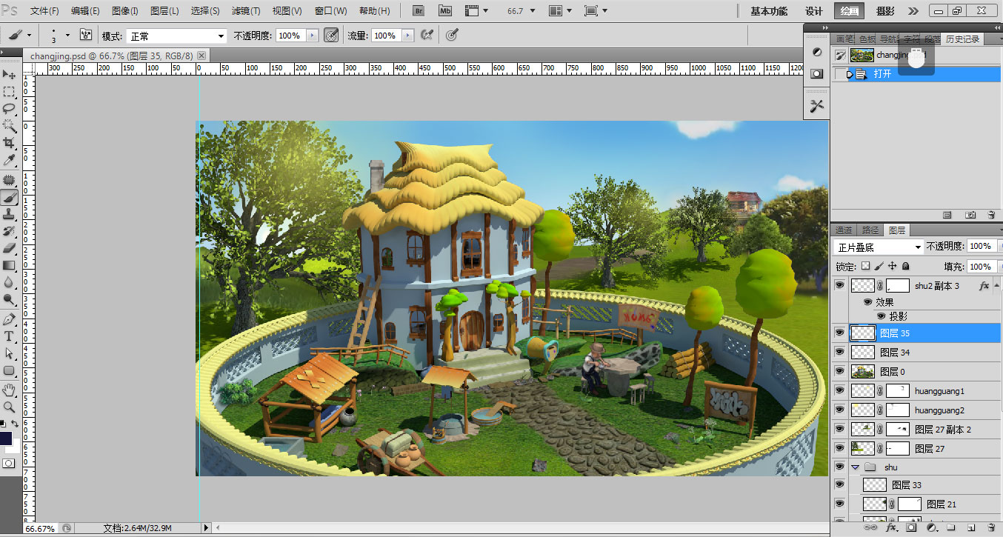1003x537 pixels.
Task: Enable airbrush mode icon beside flow
Action: point(427,35)
